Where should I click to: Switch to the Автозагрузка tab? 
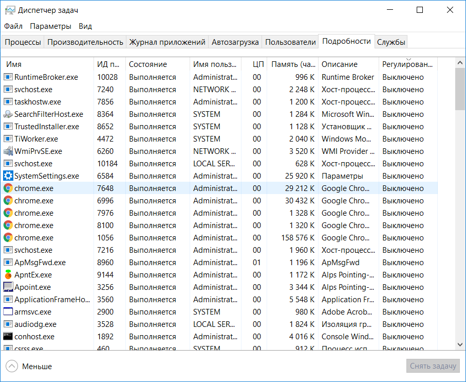[x=235, y=42]
